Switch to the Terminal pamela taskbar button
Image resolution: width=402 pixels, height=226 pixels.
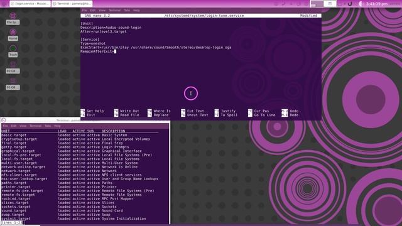(x=72, y=4)
